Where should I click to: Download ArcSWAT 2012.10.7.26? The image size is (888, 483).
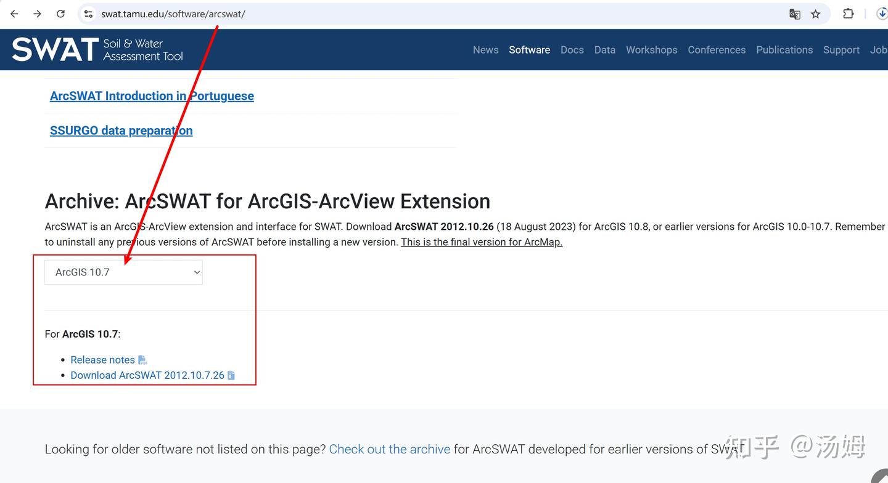tap(147, 375)
